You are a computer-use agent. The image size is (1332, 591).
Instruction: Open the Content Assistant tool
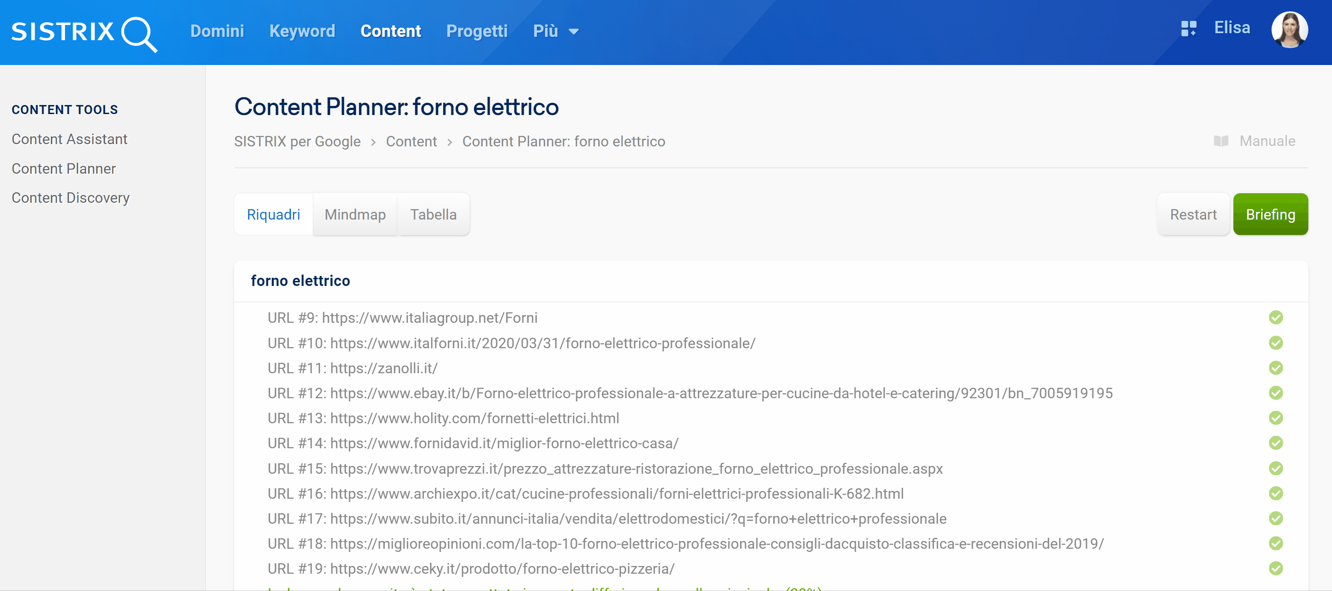coord(70,138)
